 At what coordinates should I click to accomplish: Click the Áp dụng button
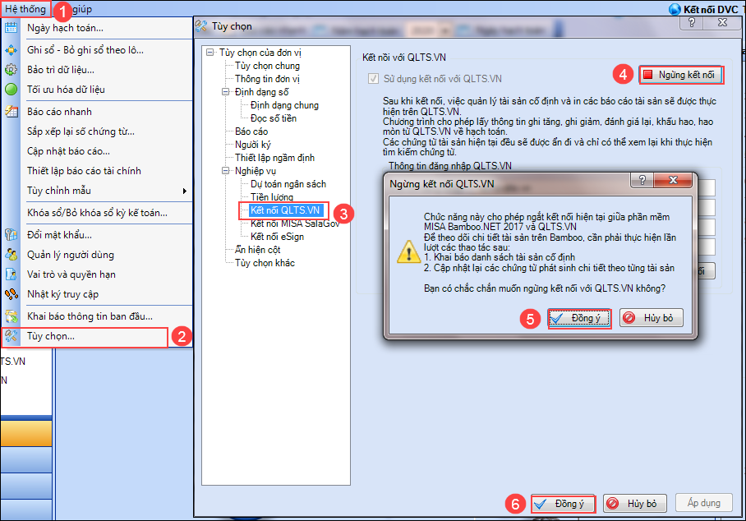(x=703, y=503)
